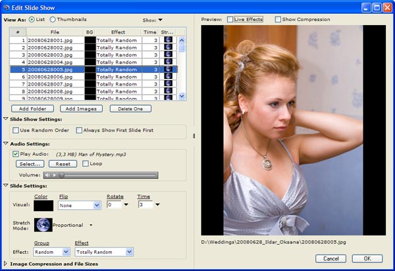The image size is (395, 271).
Task: Click the Cancel button
Action: click(x=330, y=259)
